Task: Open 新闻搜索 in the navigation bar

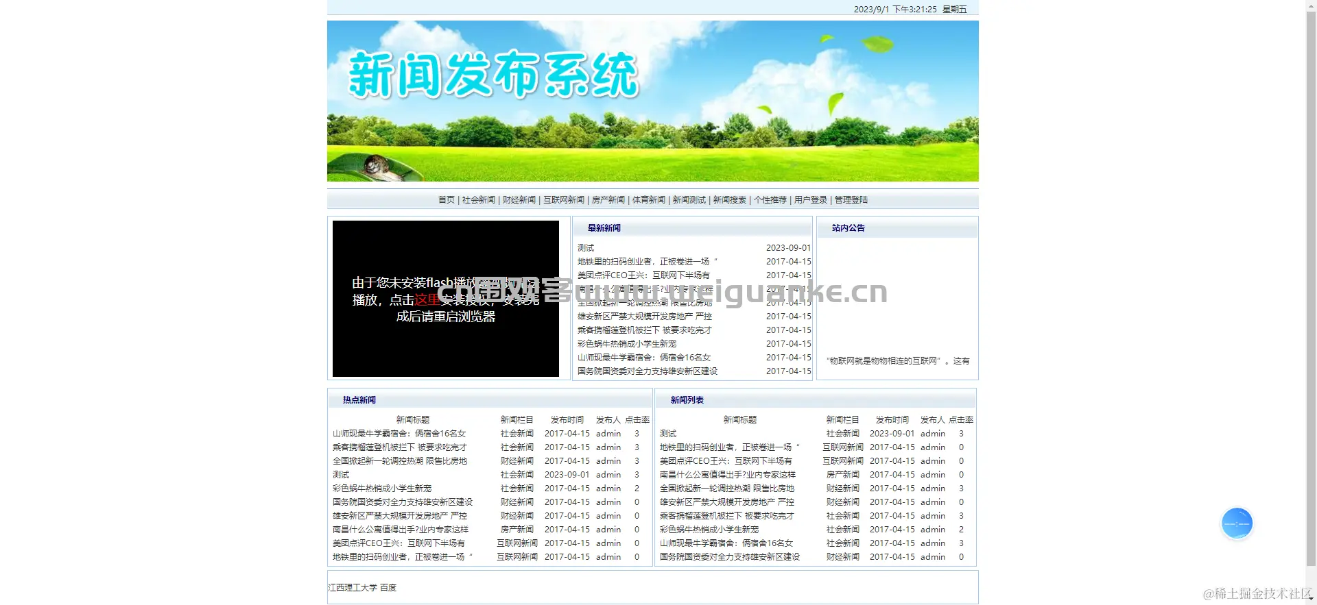Action: point(730,200)
